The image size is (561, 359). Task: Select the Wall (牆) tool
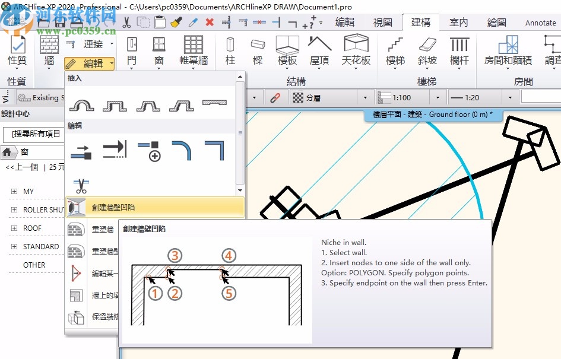tap(49, 51)
